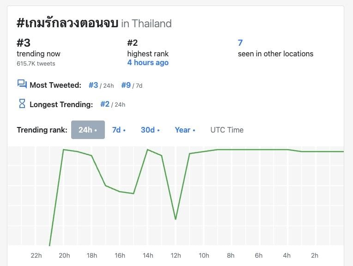The height and width of the screenshot is (266, 353).
Task: Click the chart line peak at 14h
Action: click(147, 150)
